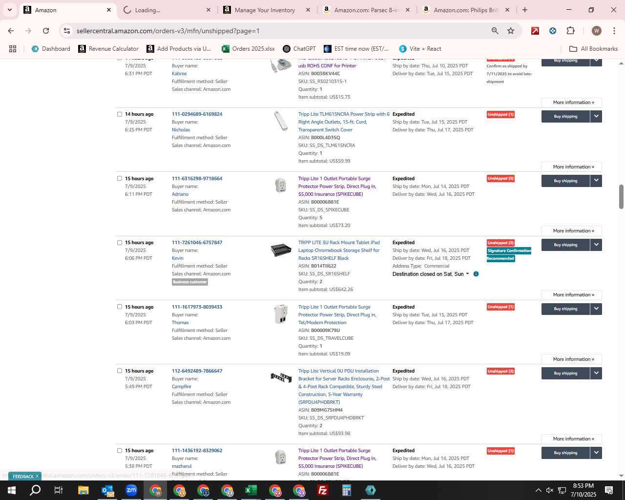Open the tab search dropdown arrow
Screen dimensions: 625x500
point(9,10)
